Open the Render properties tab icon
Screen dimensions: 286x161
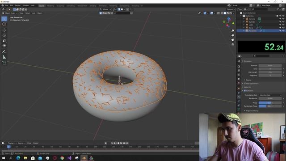239,67
